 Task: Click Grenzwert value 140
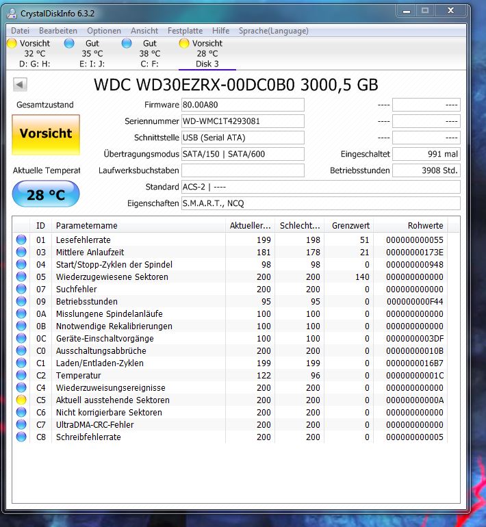click(362, 277)
